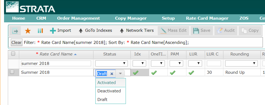Click the Idx green checkmark in Summer 2018 row
The image size is (265, 105).
136,73
